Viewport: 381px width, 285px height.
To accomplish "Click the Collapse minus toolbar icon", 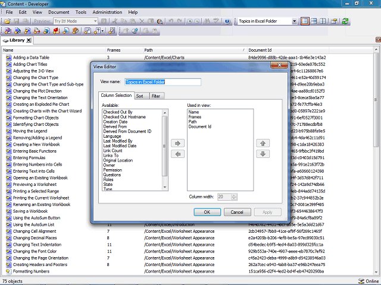I will coord(197,21).
